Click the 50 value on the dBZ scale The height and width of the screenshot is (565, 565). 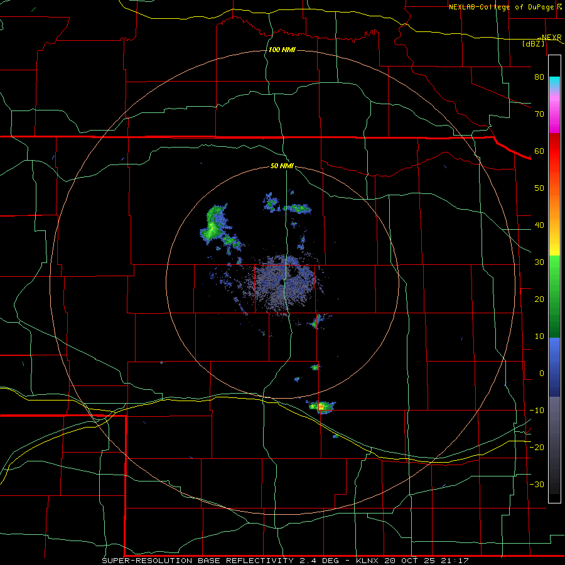coord(539,188)
